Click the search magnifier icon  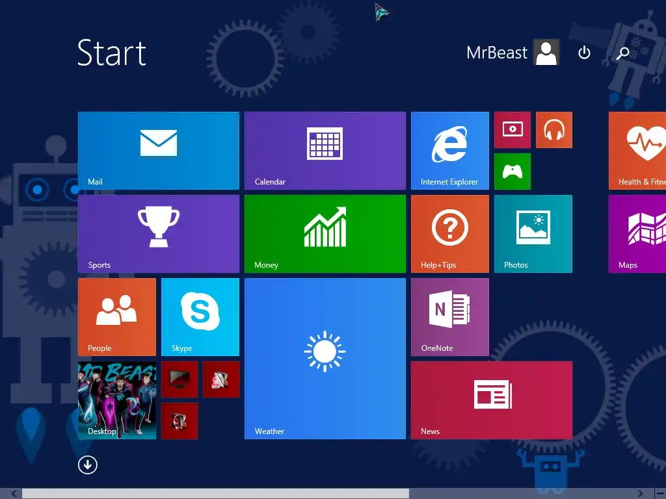click(x=622, y=53)
